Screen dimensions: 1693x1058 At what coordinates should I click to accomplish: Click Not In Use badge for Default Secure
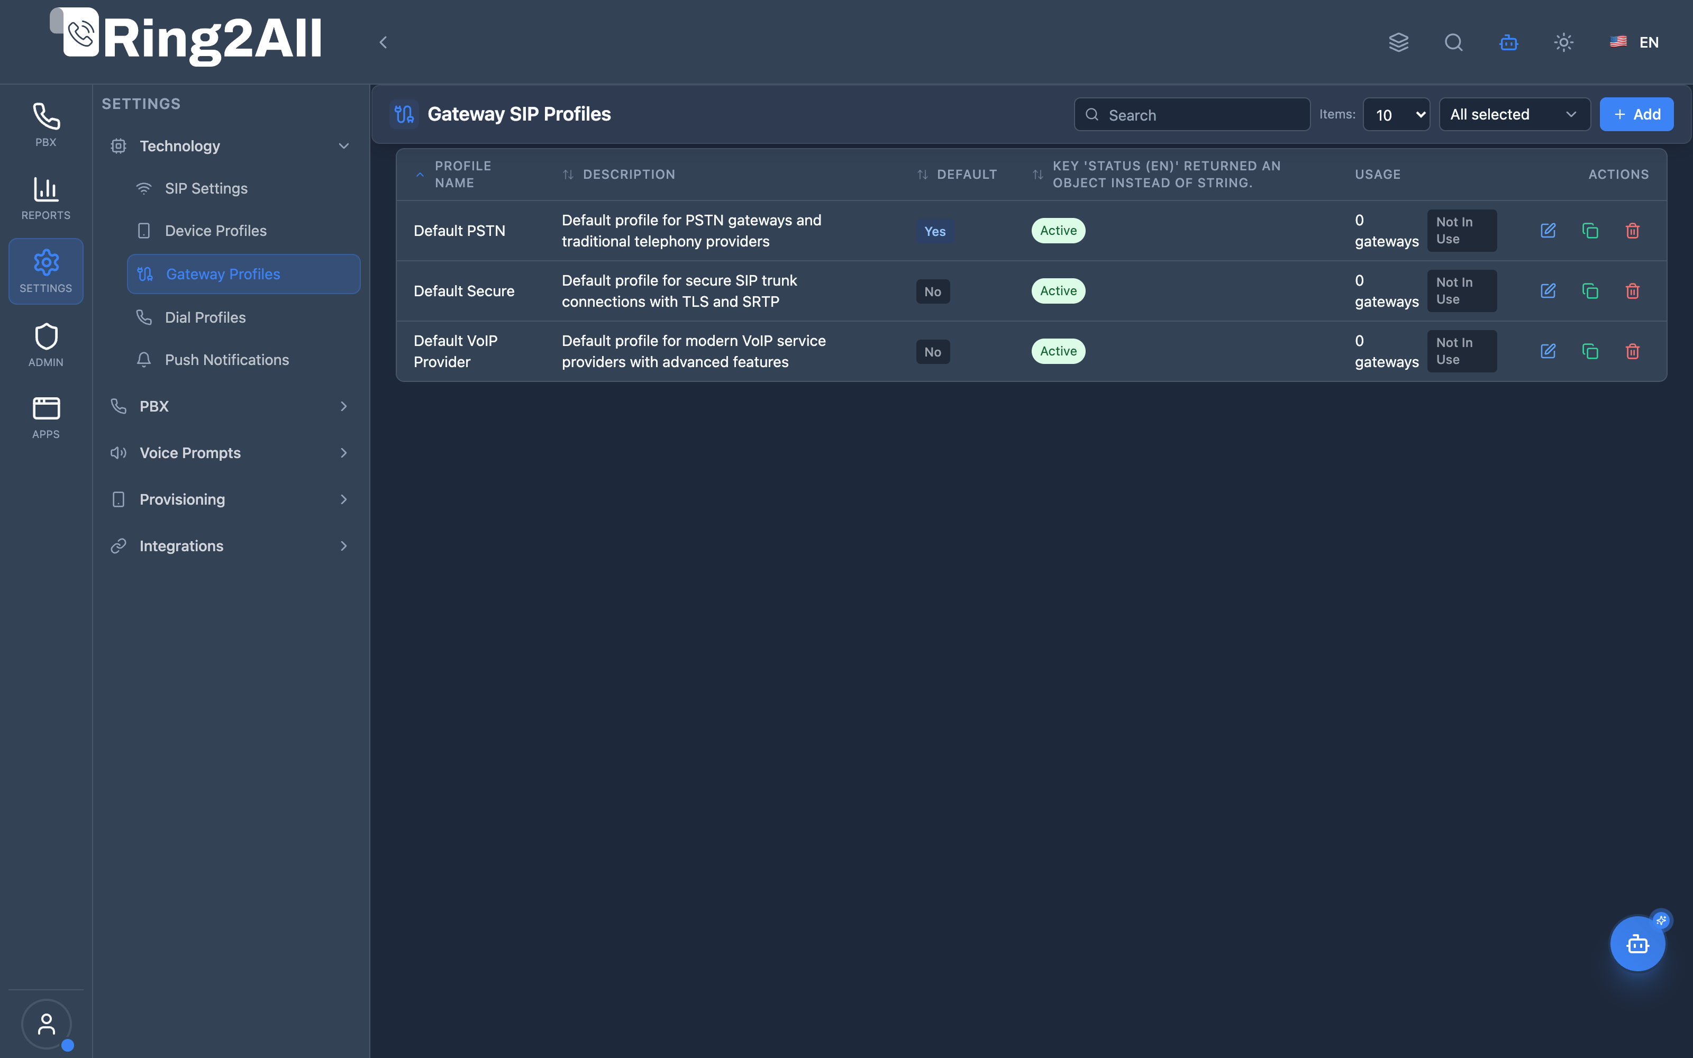[1461, 291]
